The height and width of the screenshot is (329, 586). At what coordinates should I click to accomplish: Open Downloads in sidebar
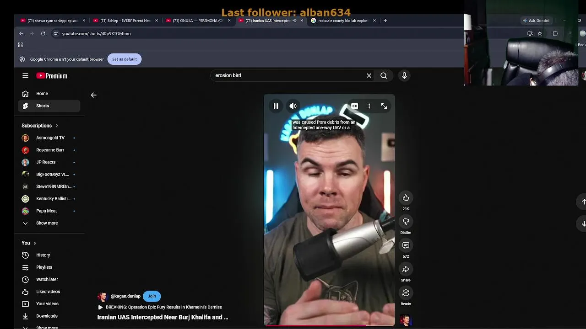coord(49,316)
